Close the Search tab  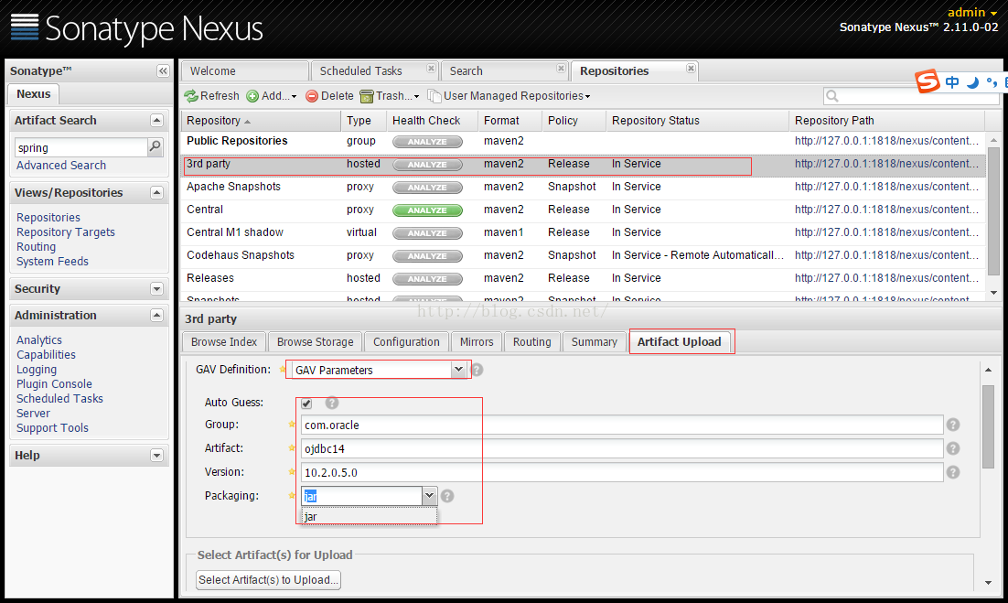tap(562, 68)
